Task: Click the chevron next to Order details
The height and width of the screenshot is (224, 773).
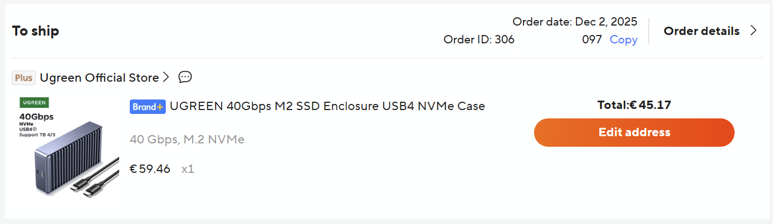Action: click(x=754, y=31)
